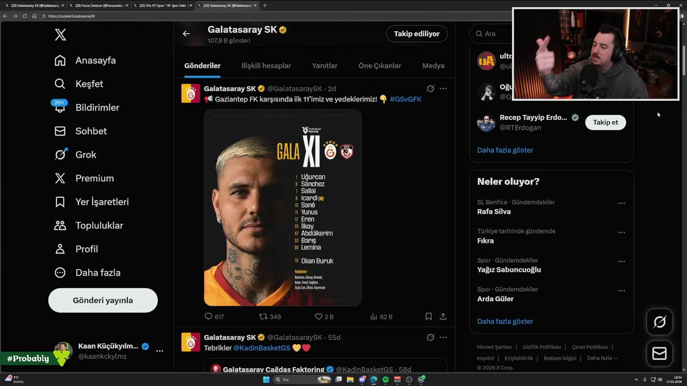Image resolution: width=687 pixels, height=386 pixels.
Task: Reload page with browser refresh icon
Action: coord(25,16)
